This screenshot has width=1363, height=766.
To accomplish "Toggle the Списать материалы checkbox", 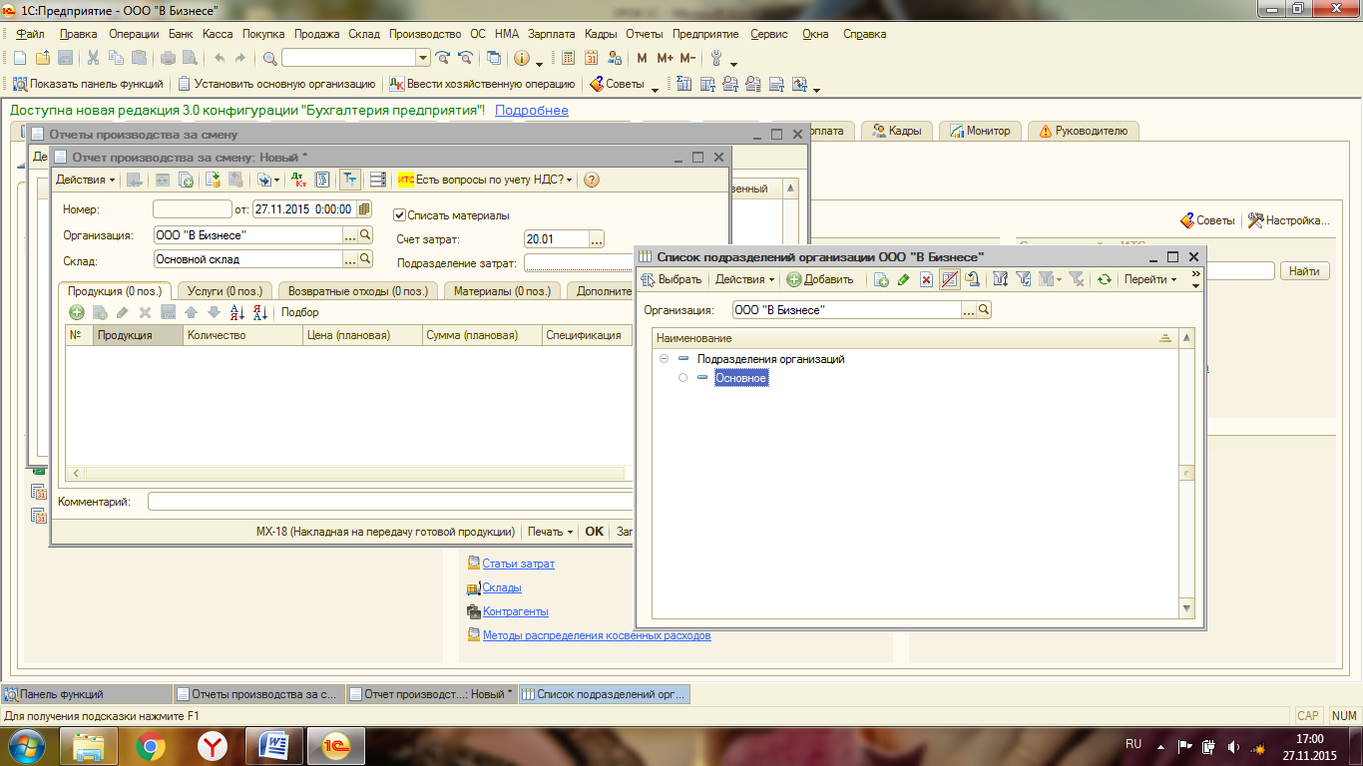I will coord(400,214).
